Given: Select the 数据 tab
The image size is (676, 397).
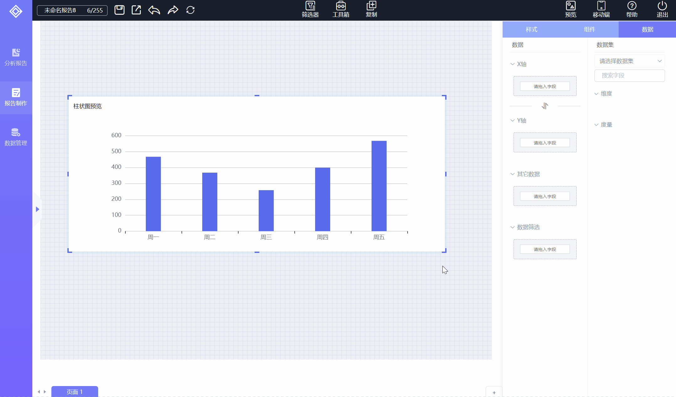Looking at the screenshot, I should coord(647,29).
